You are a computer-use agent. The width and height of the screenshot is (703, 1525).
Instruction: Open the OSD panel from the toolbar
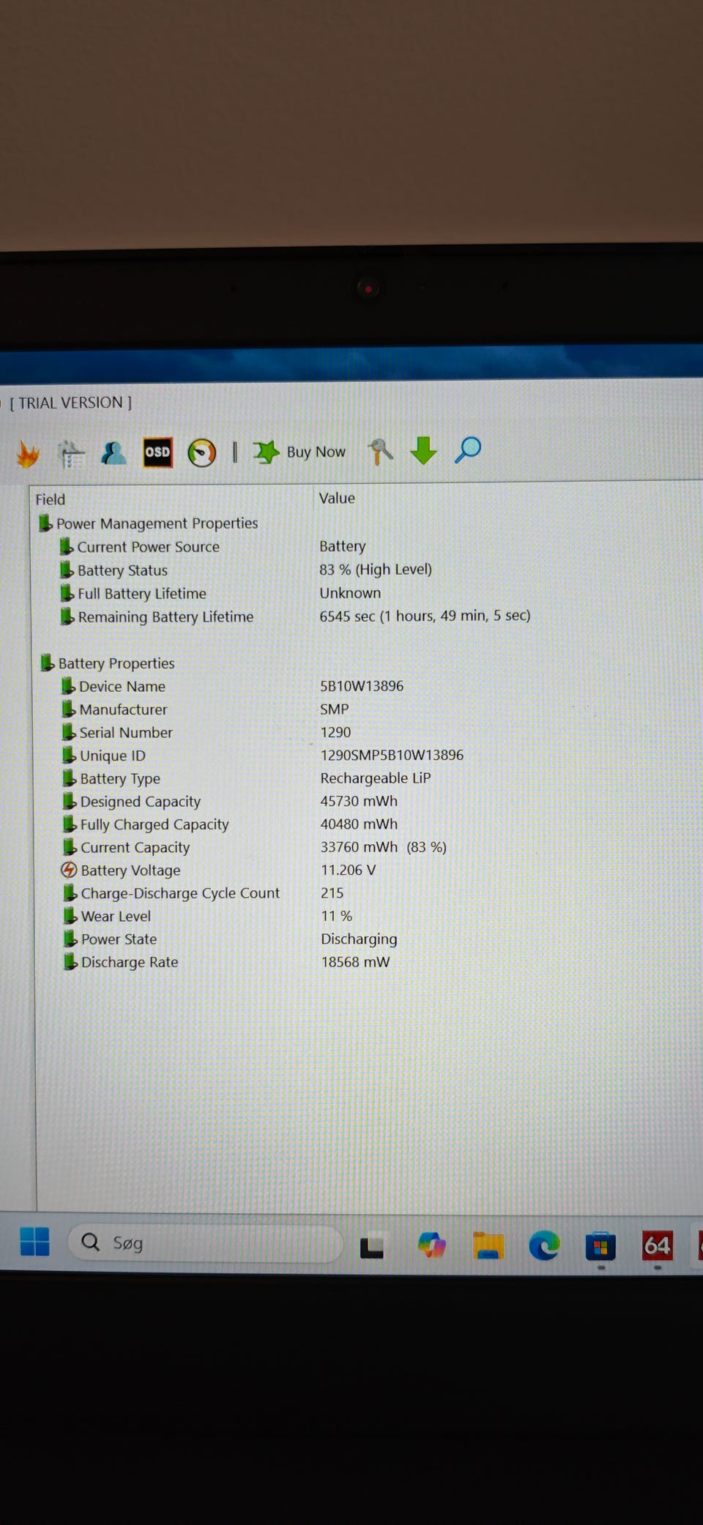point(157,452)
